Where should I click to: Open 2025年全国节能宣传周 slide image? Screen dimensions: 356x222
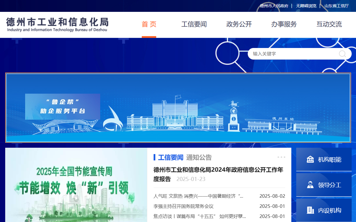76,185
